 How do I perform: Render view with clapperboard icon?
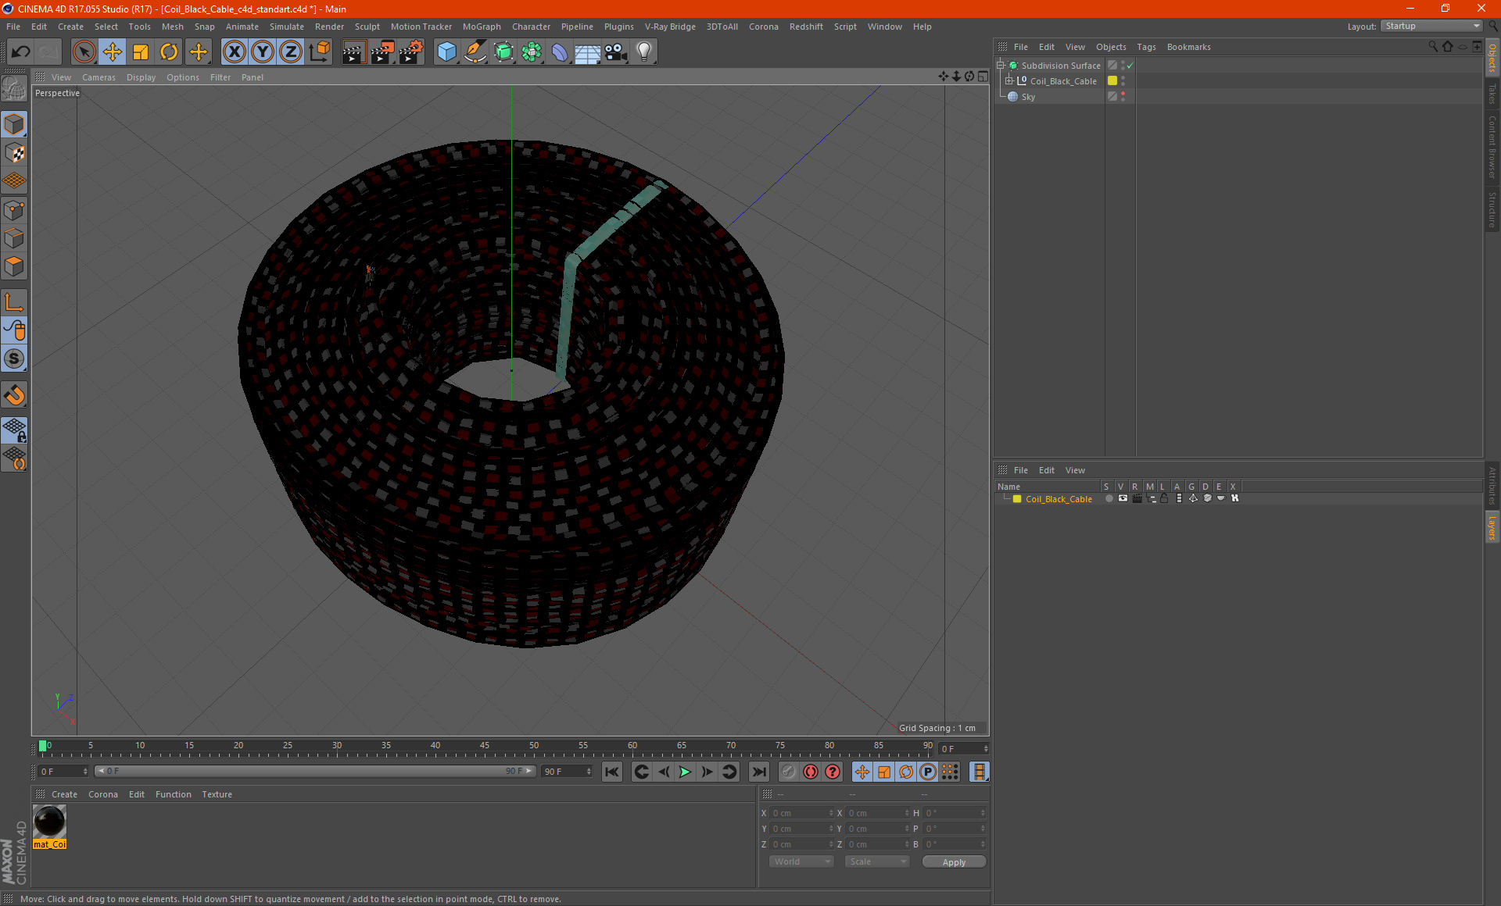point(353,52)
